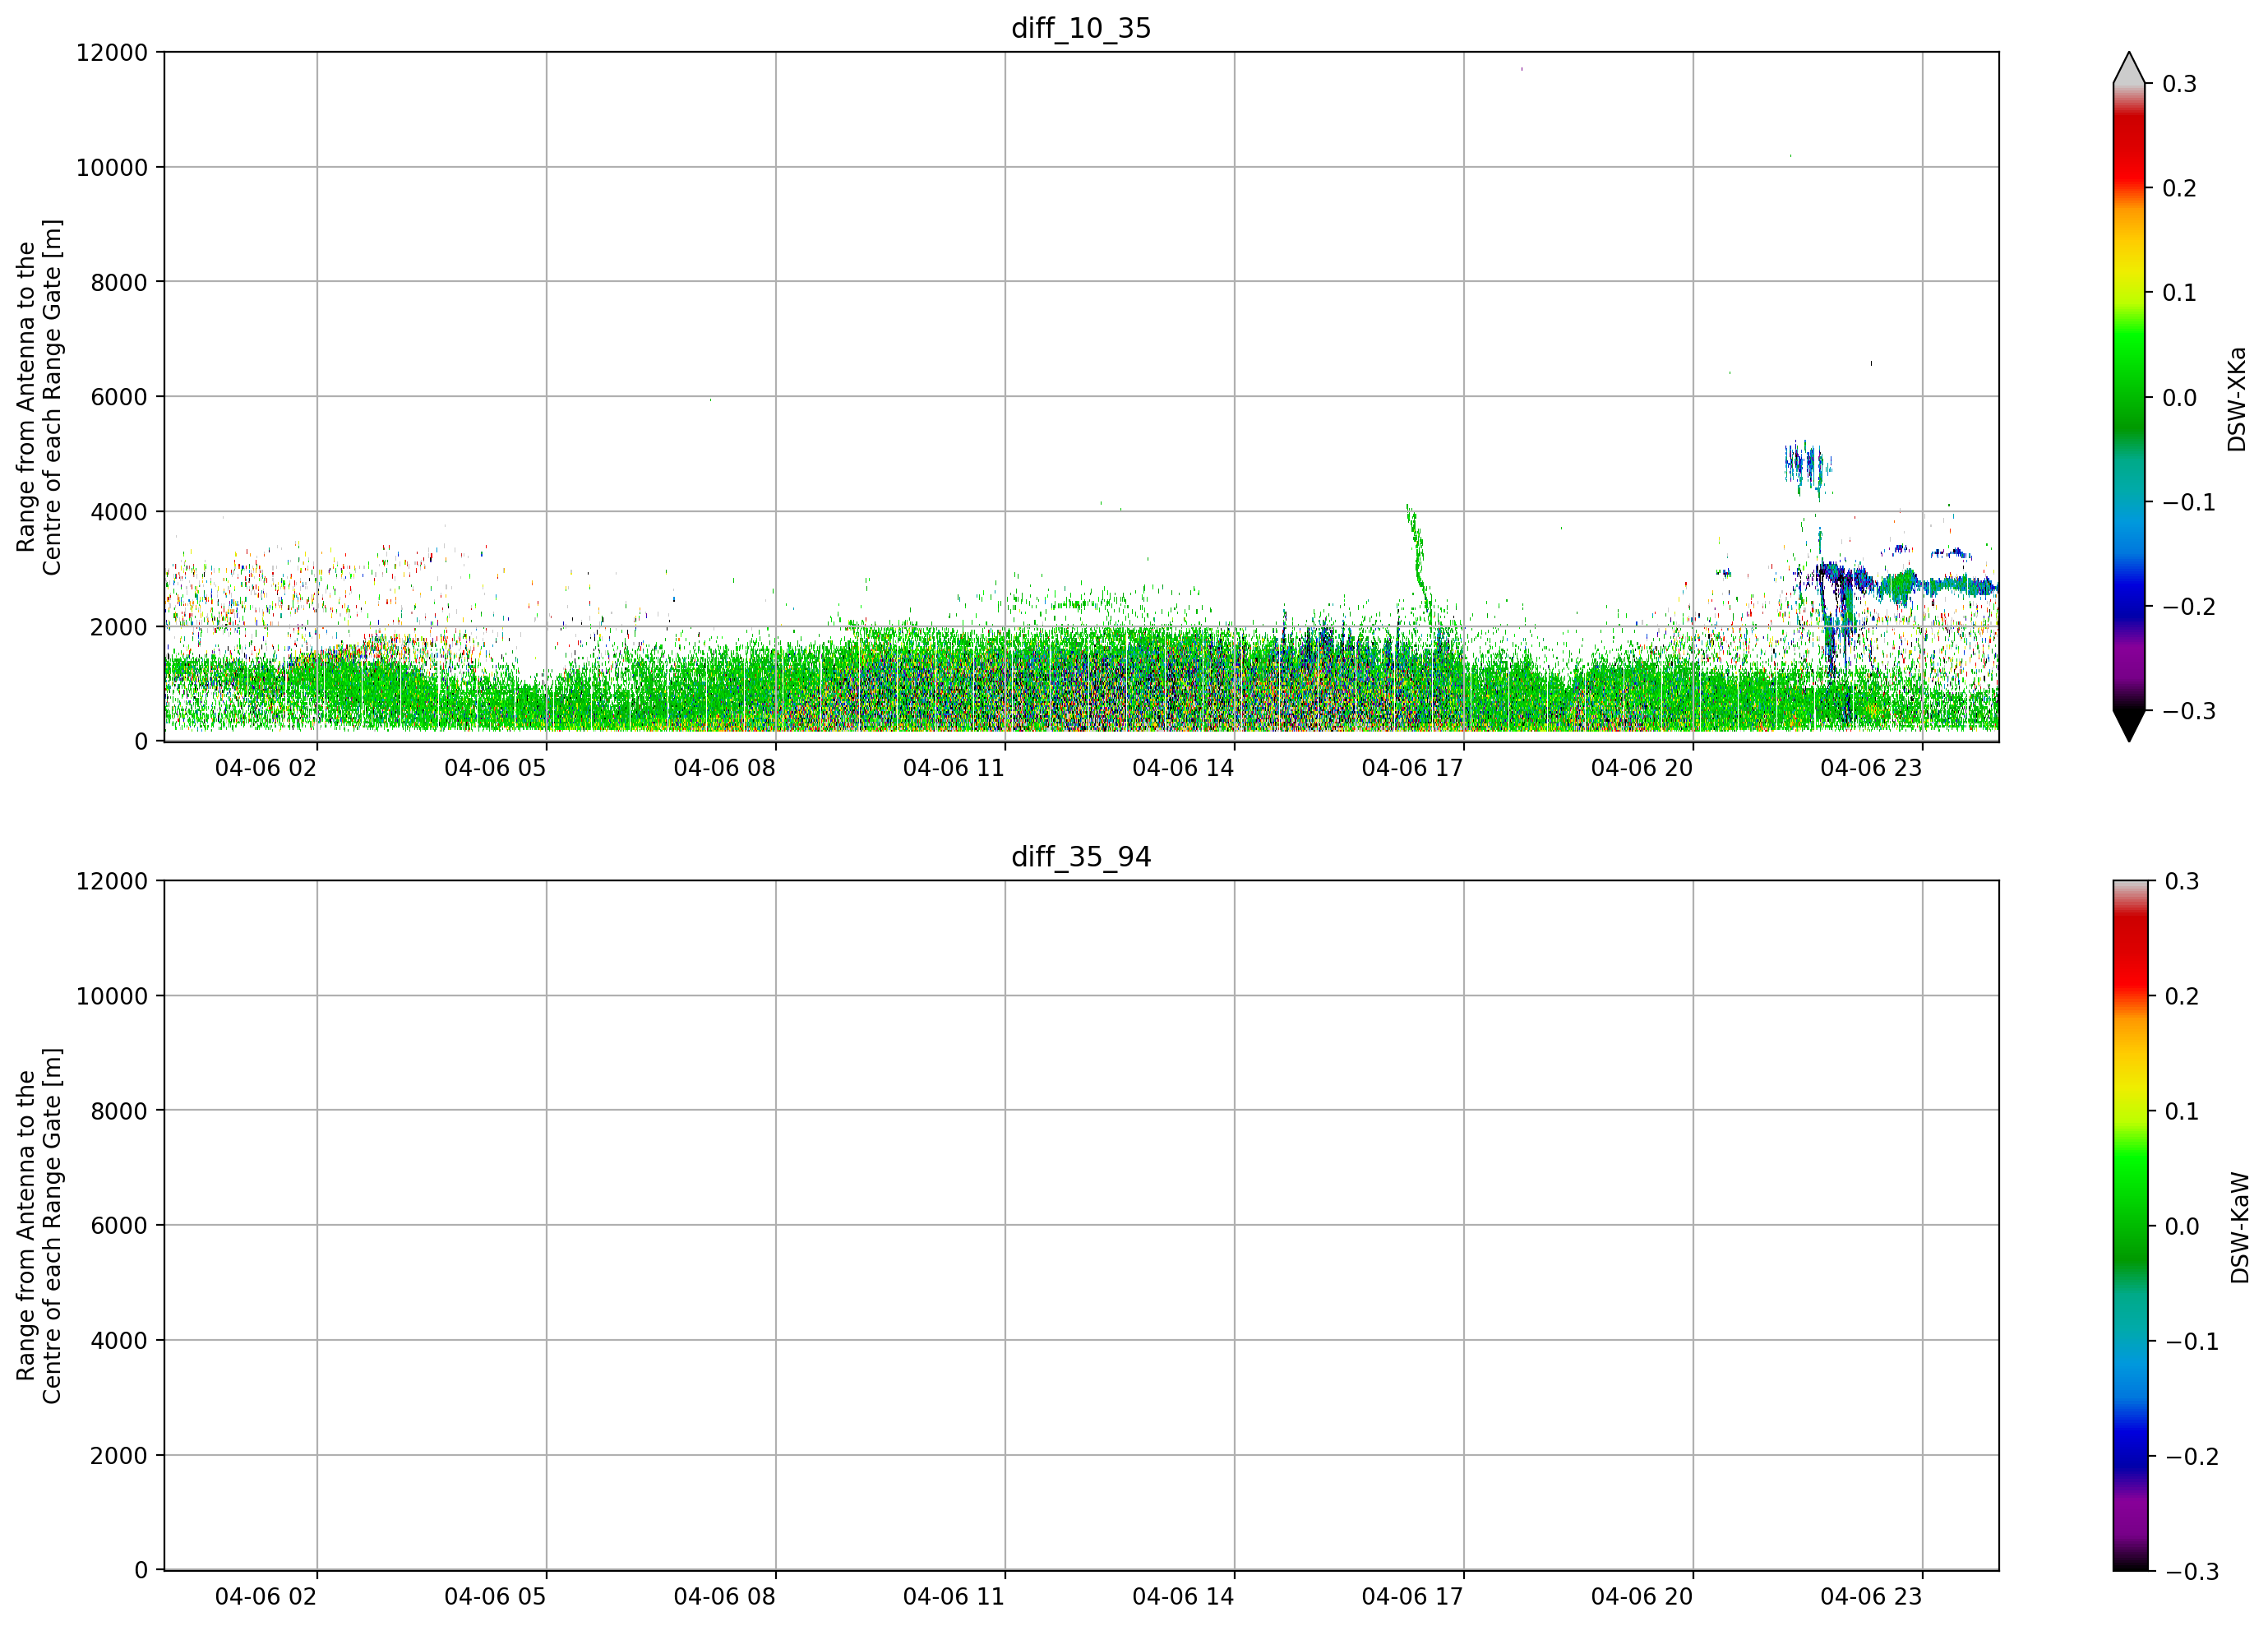Image resolution: width=2268 pixels, height=1626 pixels.
Task: Select the DSW-XKa colorbar label
Action: pyautogui.click(x=2237, y=399)
